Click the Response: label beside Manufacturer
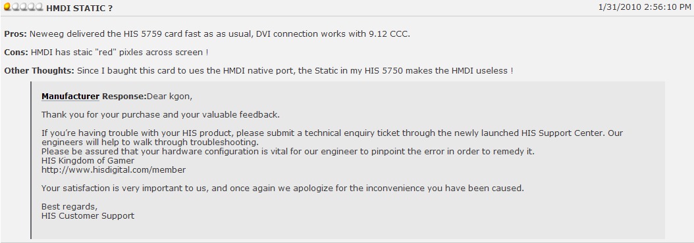The height and width of the screenshot is (243, 694). [124, 97]
